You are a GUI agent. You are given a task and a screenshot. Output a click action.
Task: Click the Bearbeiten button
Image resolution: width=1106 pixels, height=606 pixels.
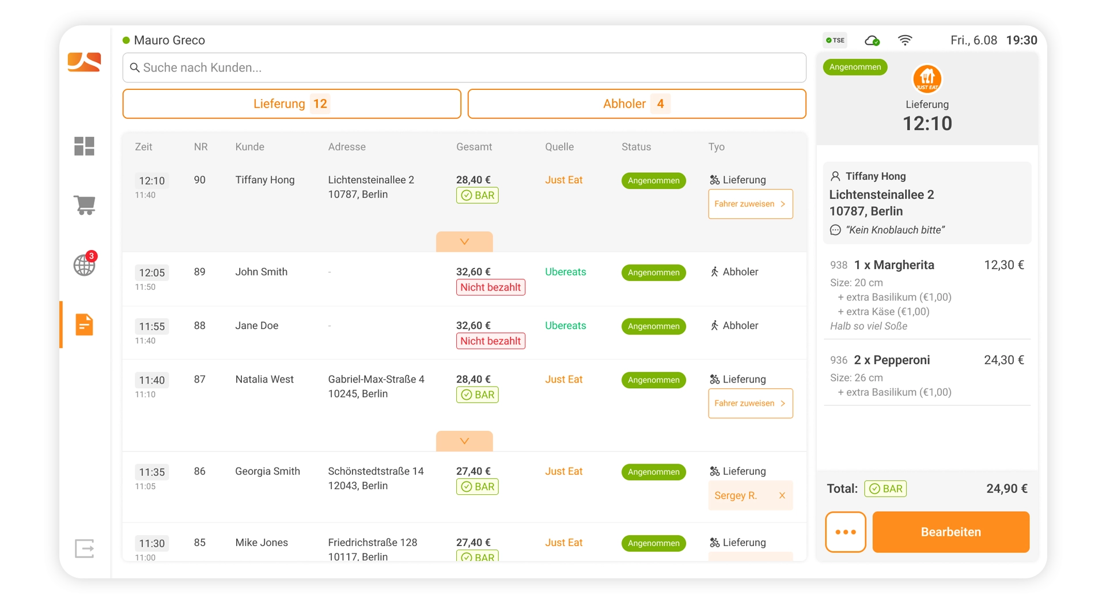pos(950,532)
